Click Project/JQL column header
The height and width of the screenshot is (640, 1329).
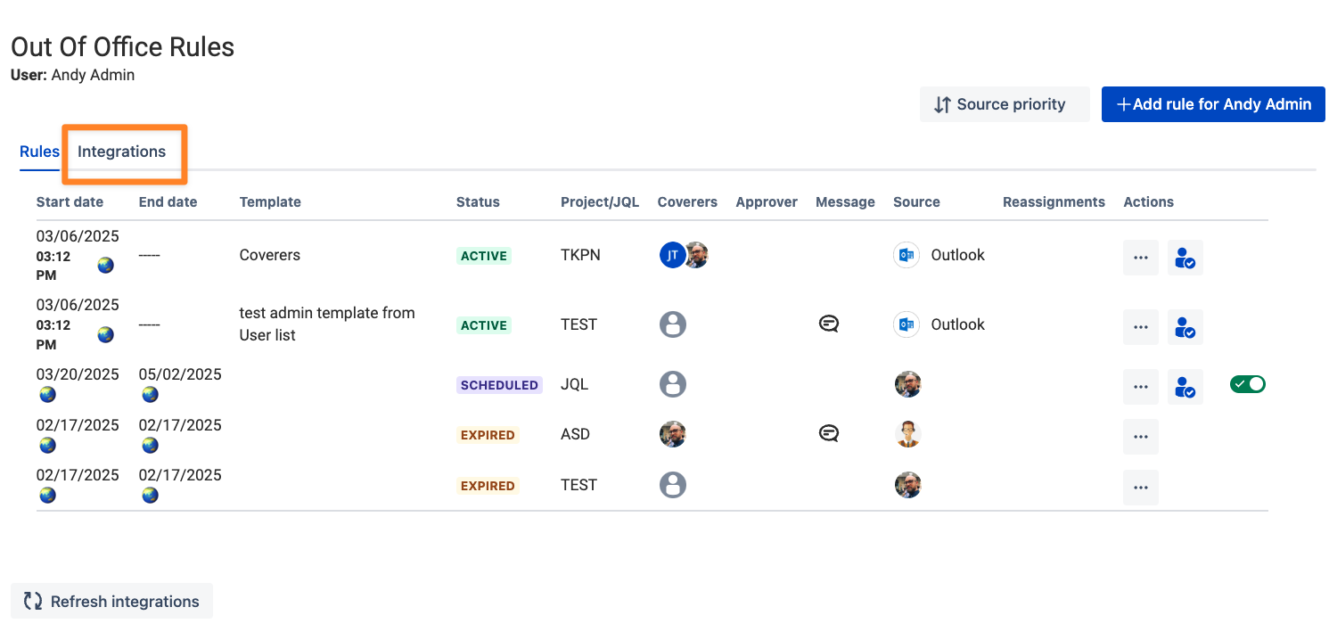(x=600, y=202)
